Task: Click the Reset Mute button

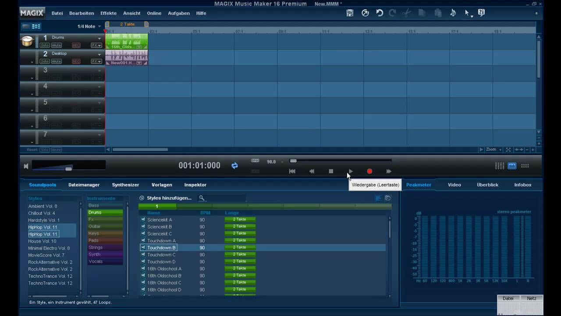Action: click(x=57, y=150)
